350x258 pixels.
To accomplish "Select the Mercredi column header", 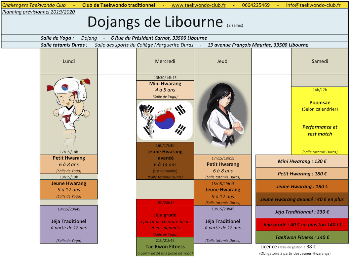I will click(x=165, y=61).
